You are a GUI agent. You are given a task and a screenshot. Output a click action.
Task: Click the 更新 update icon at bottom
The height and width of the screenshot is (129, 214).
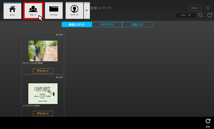point(208,123)
